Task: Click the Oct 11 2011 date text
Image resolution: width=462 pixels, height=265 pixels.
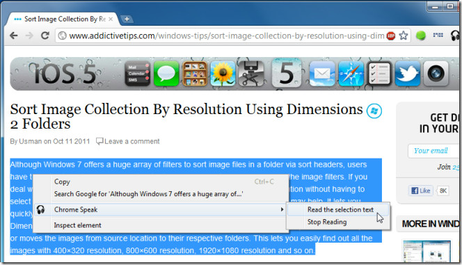Action: [x=71, y=142]
